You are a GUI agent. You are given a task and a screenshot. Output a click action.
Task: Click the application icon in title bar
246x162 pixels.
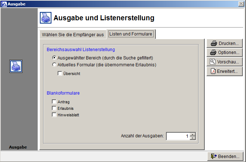point(4,4)
